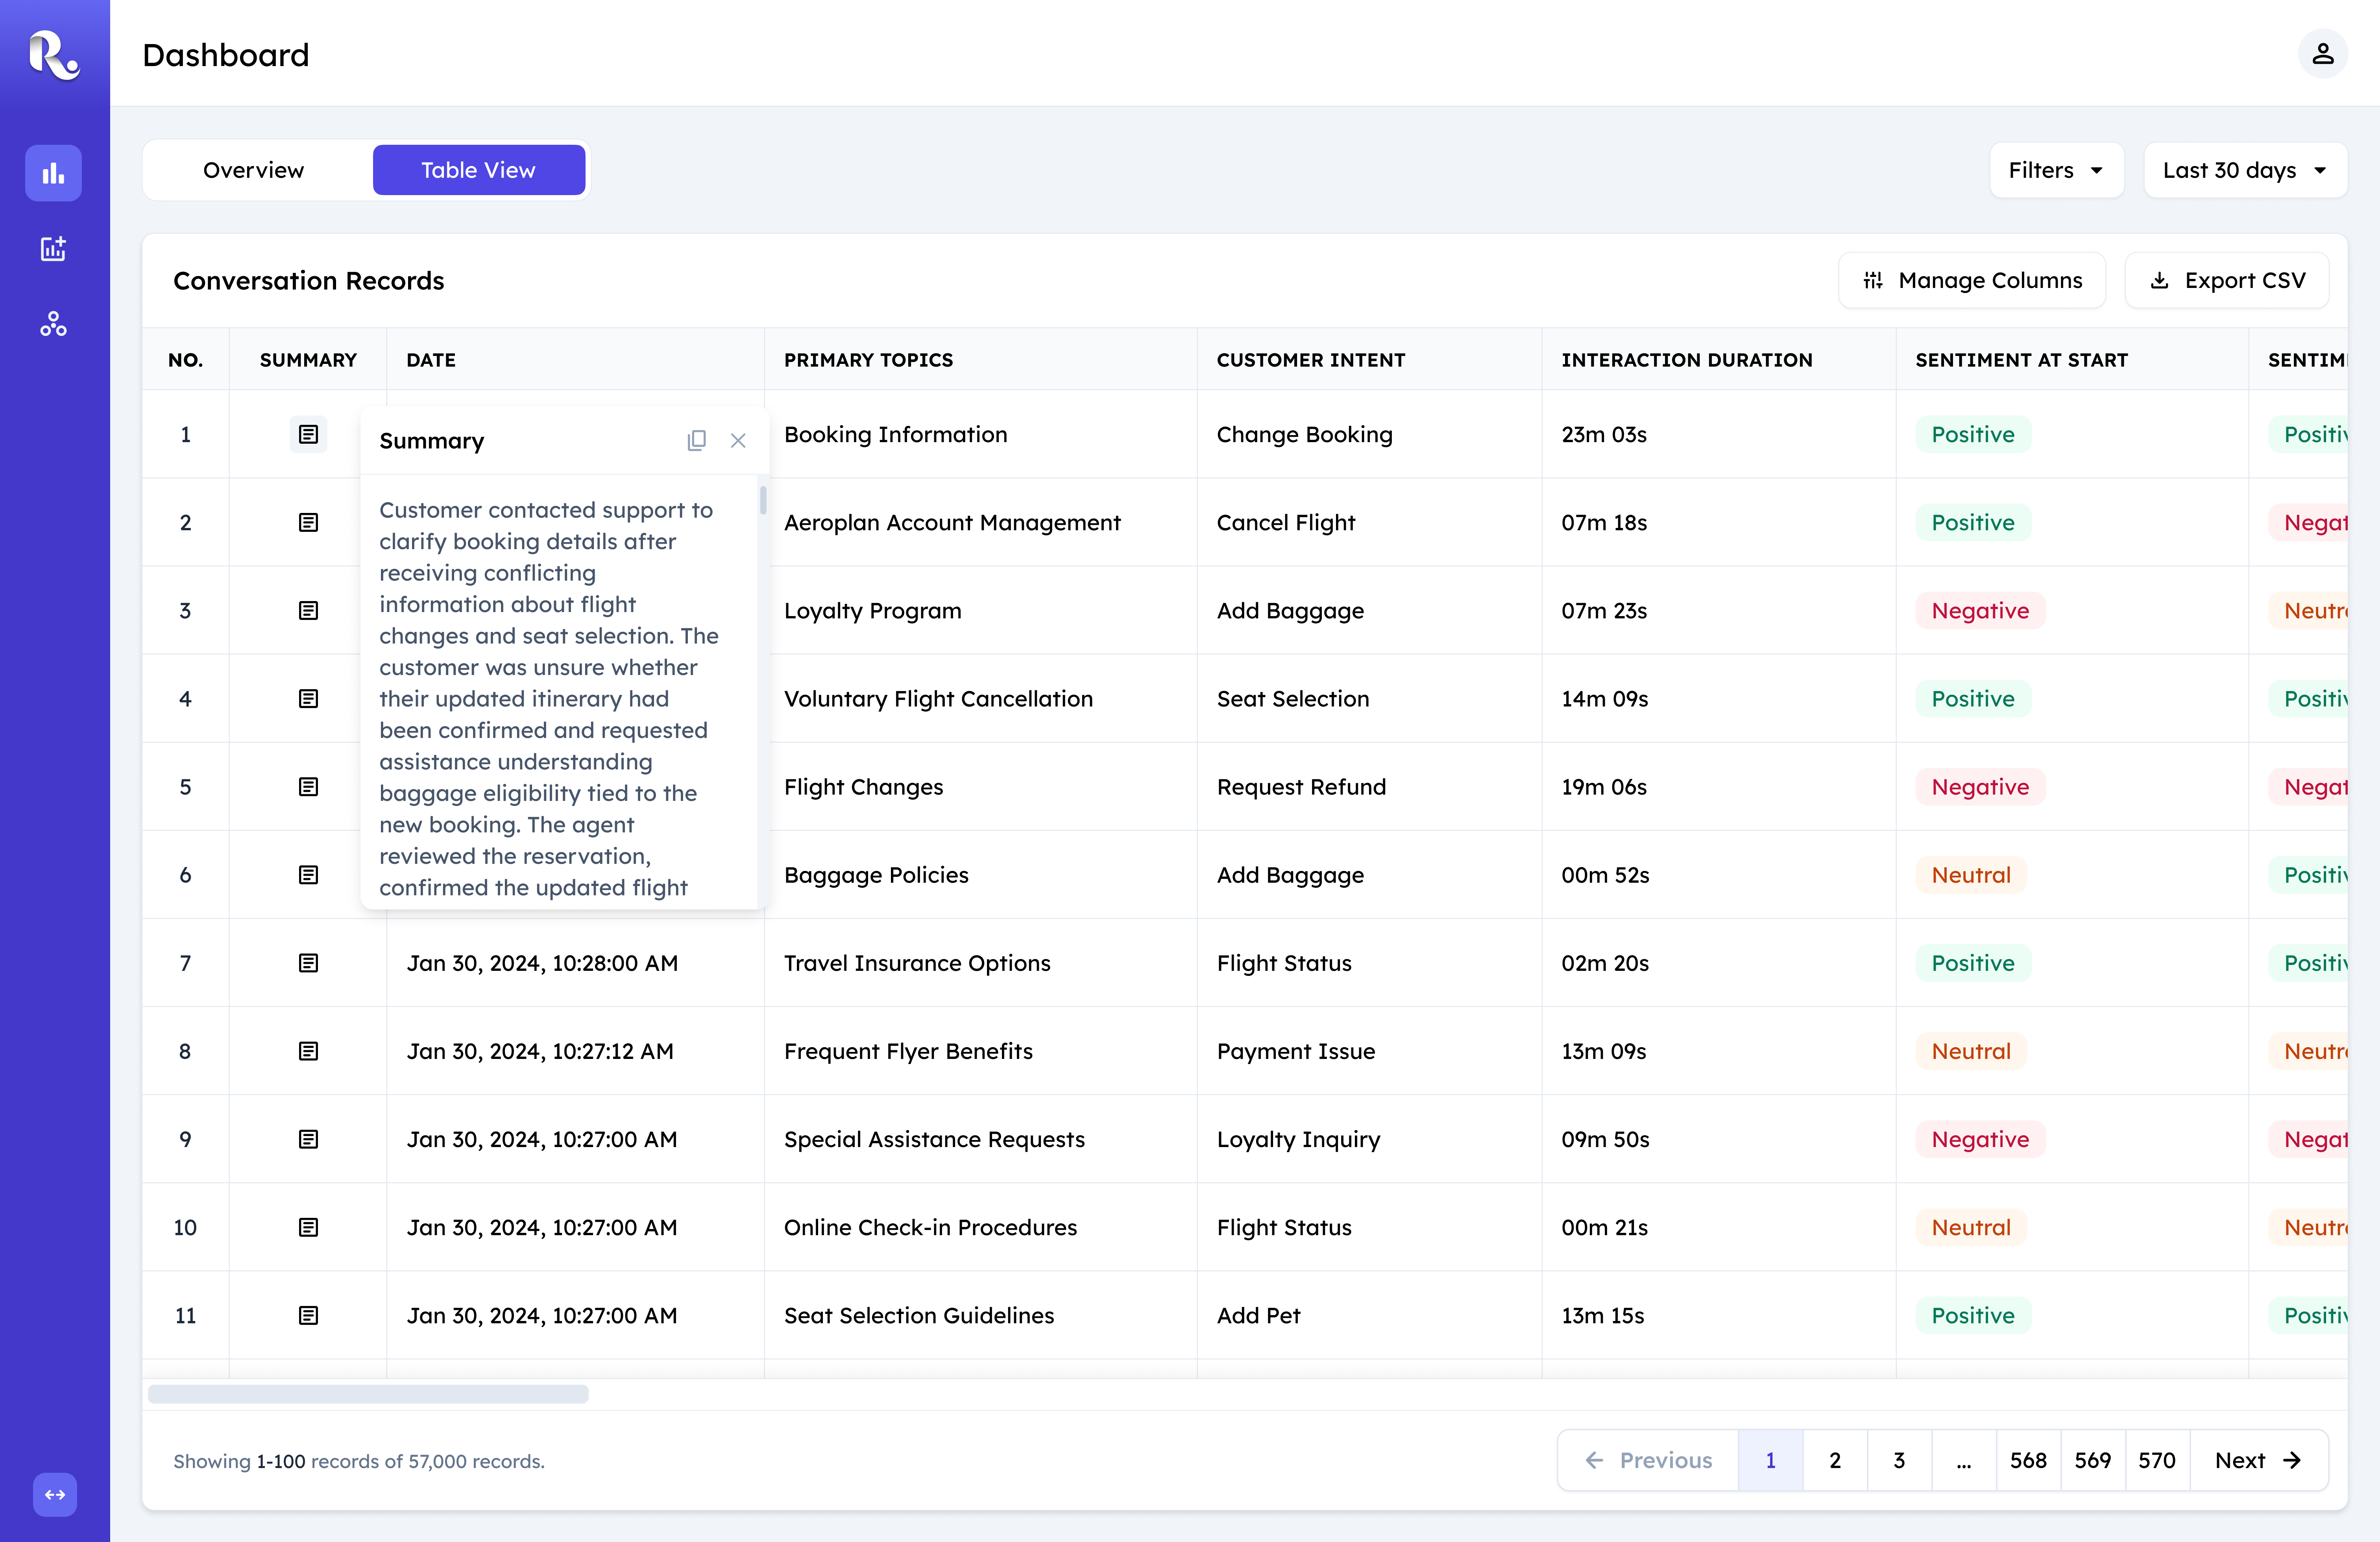Image resolution: width=2380 pixels, height=1542 pixels.
Task: Open the Last 30 days dropdown
Action: coord(2245,170)
